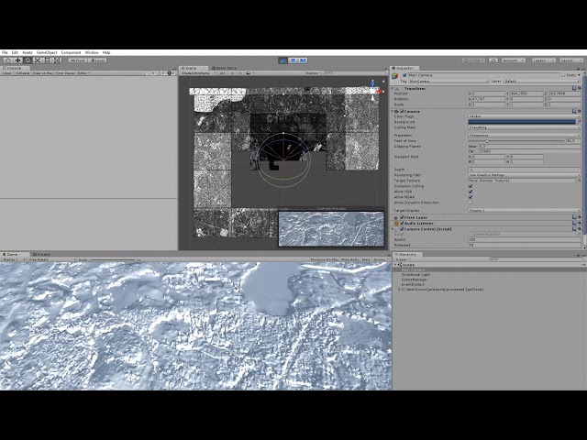Pick Background color with eyedropper icon
Viewport: 587px width, 440px height.
(x=579, y=122)
